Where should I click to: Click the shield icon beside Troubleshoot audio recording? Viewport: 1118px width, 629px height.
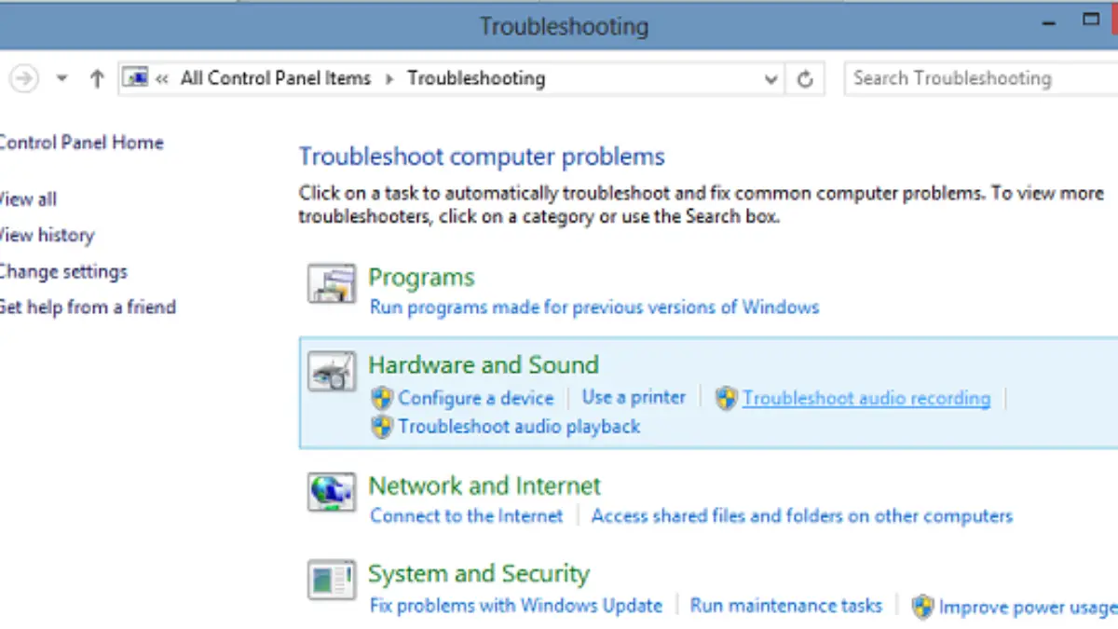tap(727, 399)
